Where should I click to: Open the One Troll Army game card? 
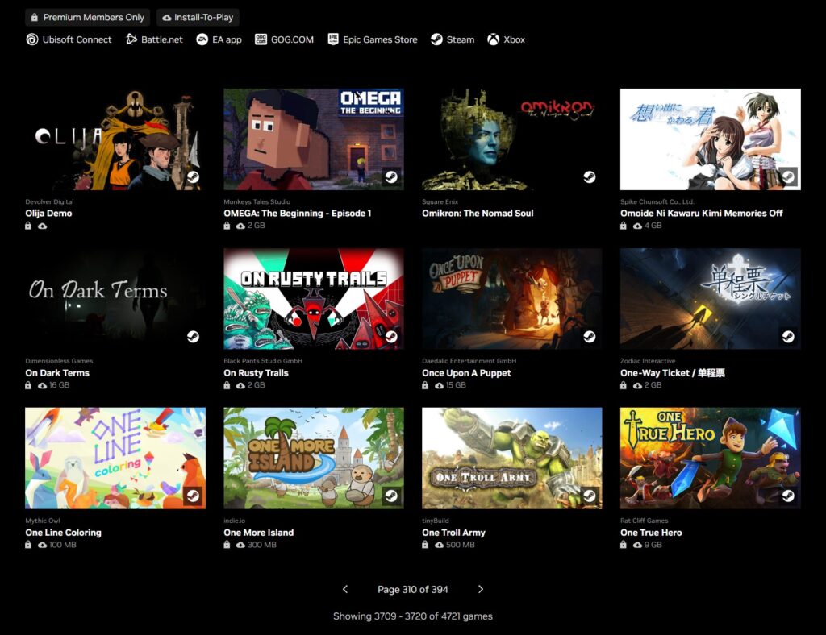click(x=511, y=459)
